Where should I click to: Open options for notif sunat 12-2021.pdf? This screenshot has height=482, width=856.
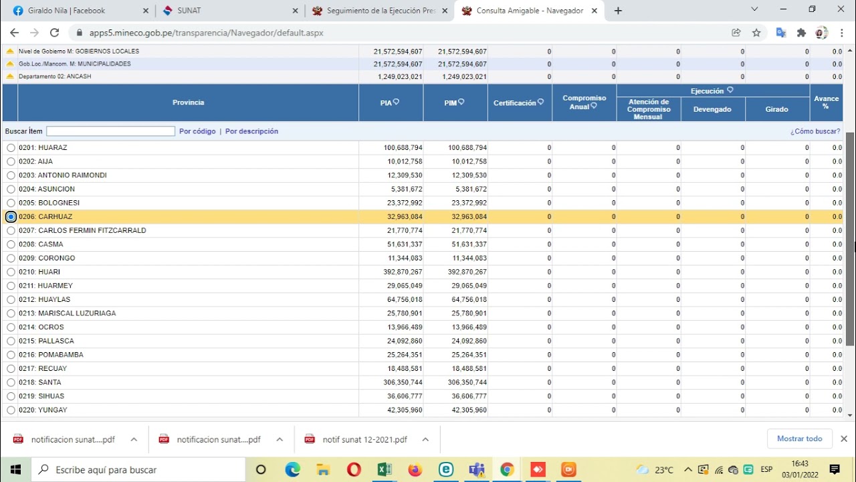tap(425, 439)
